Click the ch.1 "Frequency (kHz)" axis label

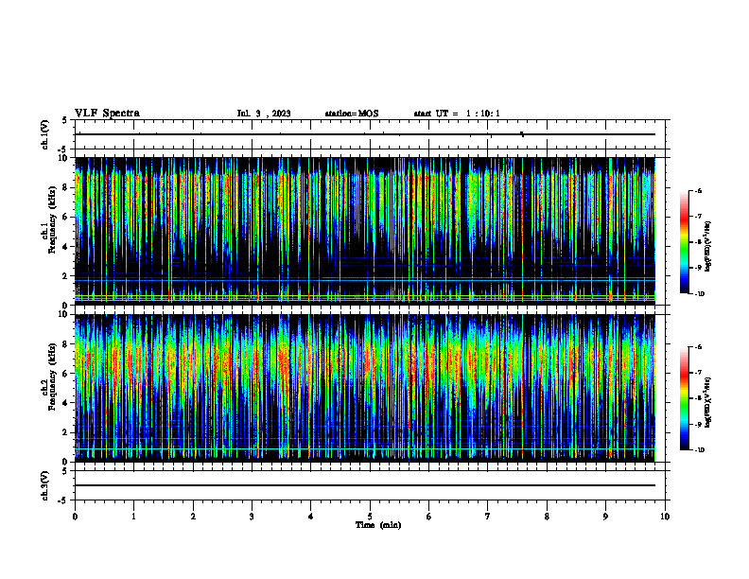tap(53, 219)
